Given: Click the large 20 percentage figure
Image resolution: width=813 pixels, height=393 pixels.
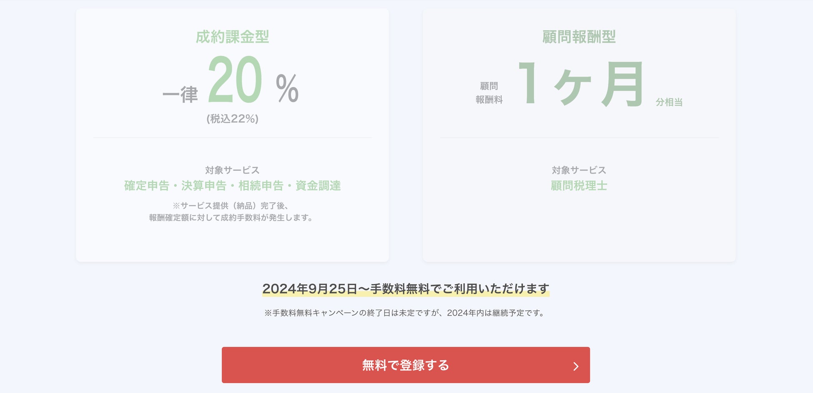Looking at the screenshot, I should pyautogui.click(x=235, y=79).
